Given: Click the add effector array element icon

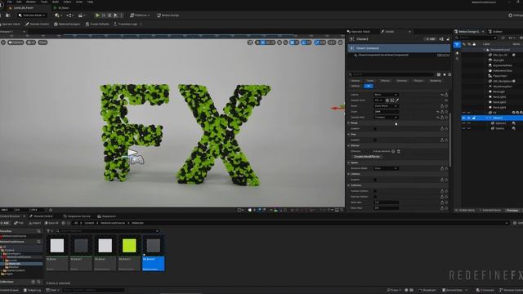Looking at the screenshot, I should 393,151.
